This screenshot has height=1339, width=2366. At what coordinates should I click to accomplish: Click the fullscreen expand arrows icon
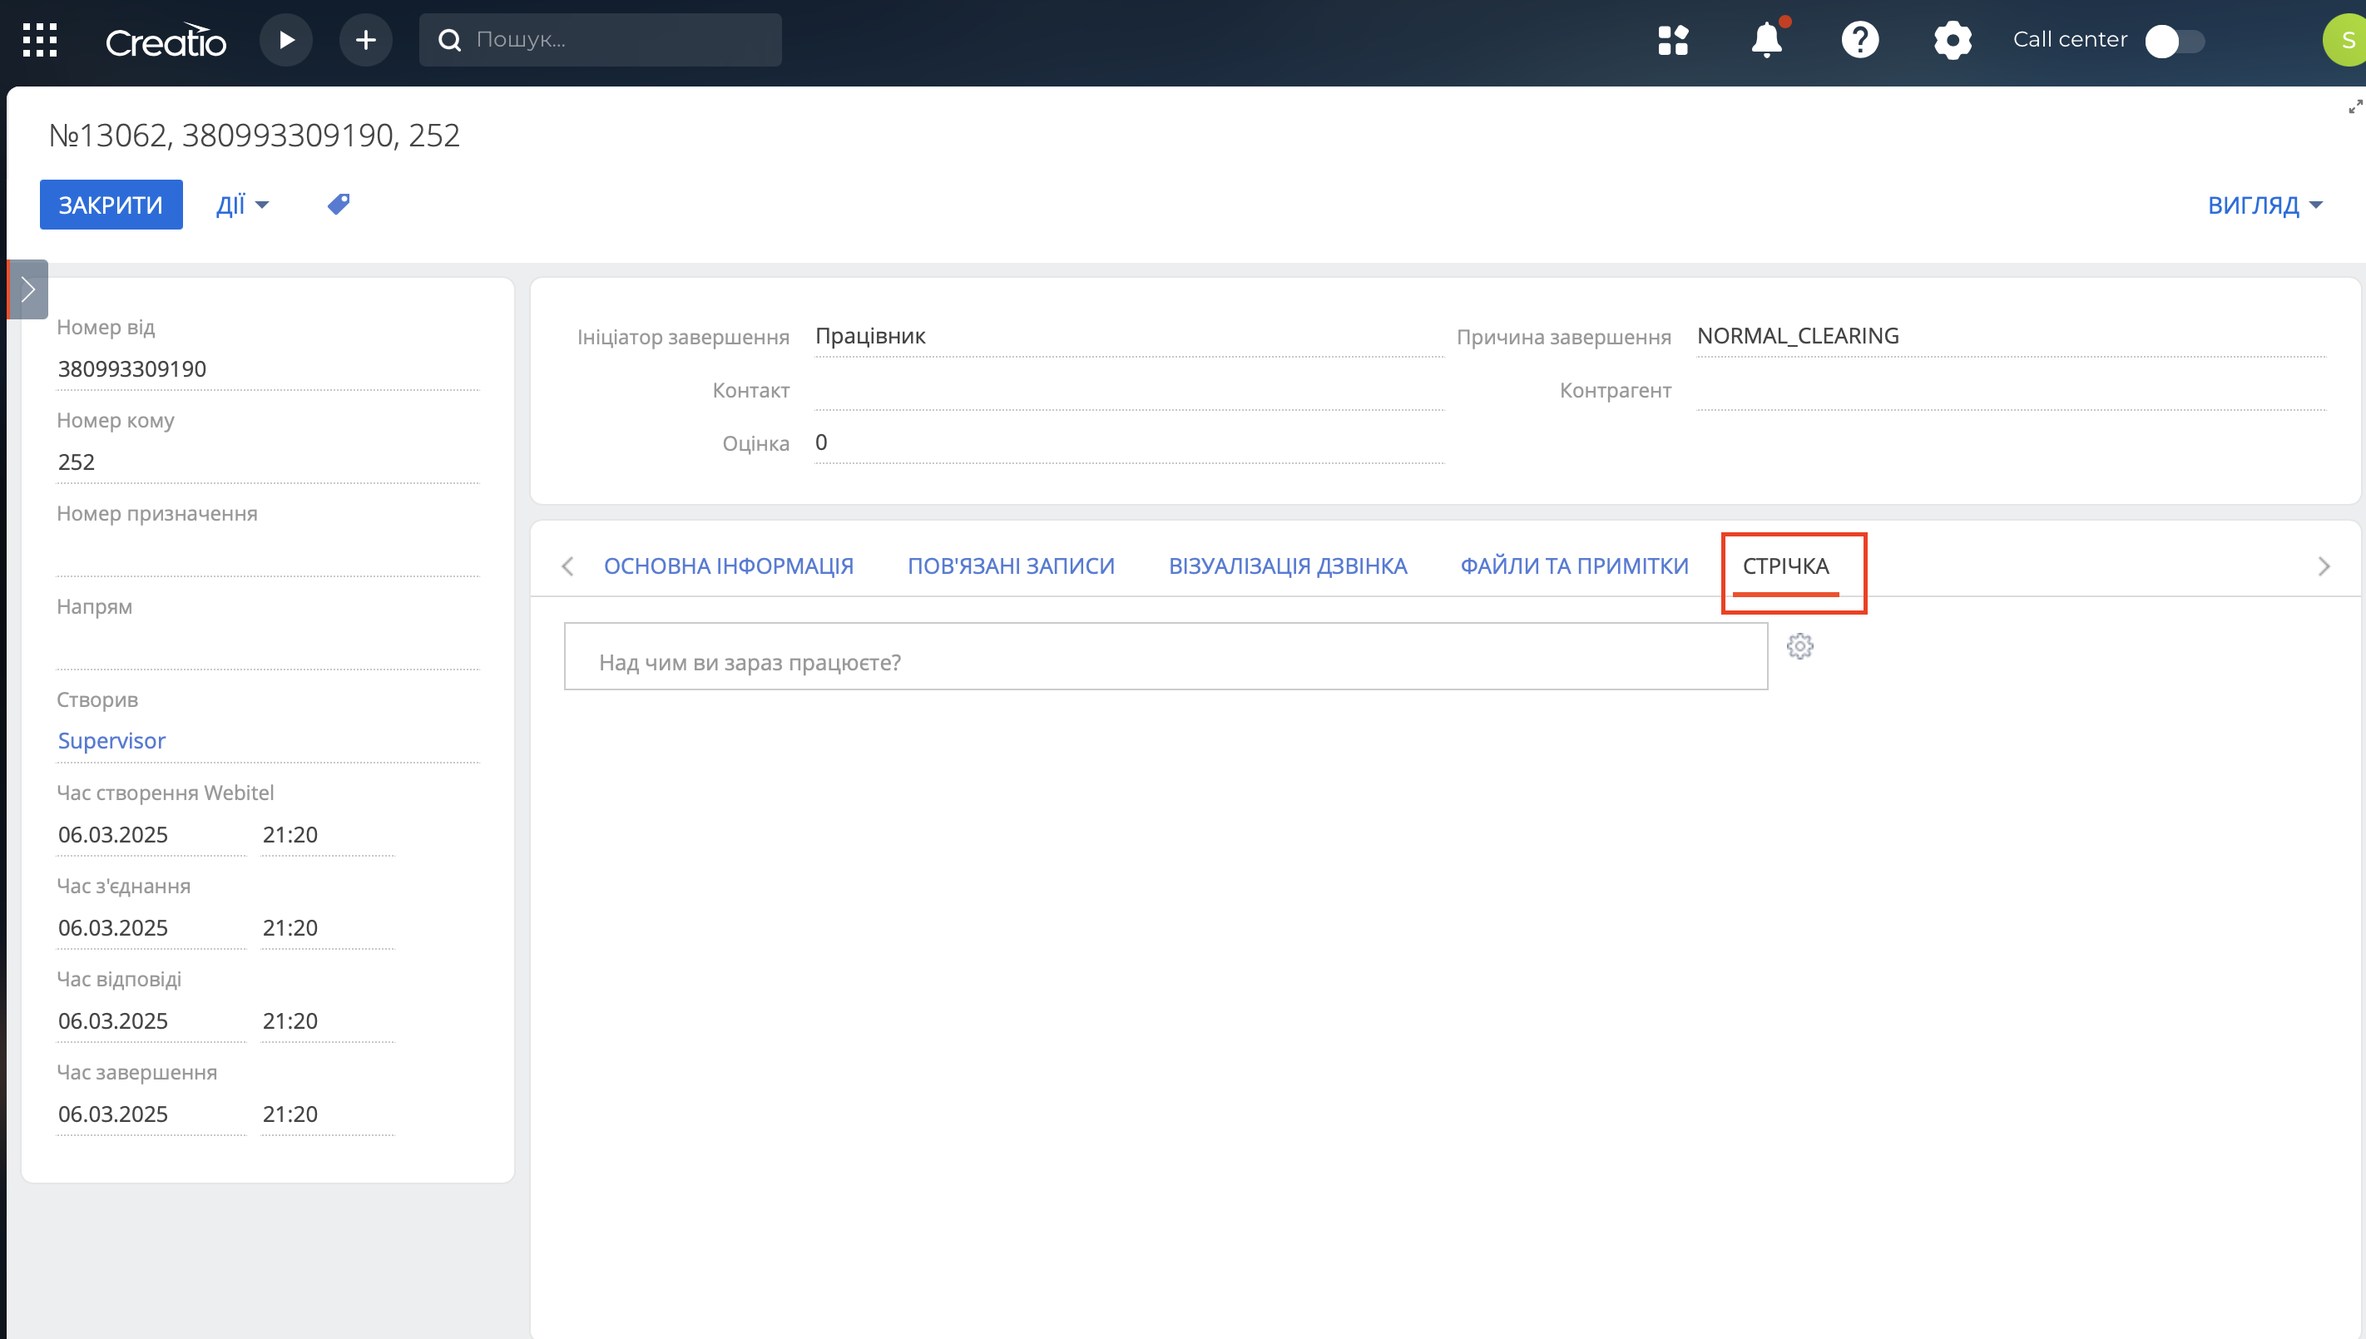click(2355, 106)
